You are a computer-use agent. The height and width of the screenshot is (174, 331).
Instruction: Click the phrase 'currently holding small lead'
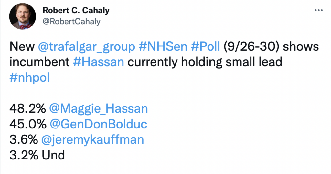click(x=205, y=62)
